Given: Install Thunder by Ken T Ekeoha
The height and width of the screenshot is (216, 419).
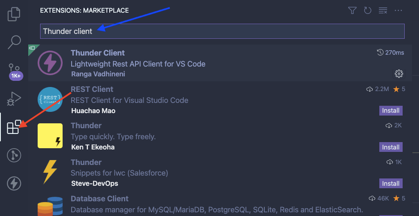Looking at the screenshot, I should coord(391,147).
